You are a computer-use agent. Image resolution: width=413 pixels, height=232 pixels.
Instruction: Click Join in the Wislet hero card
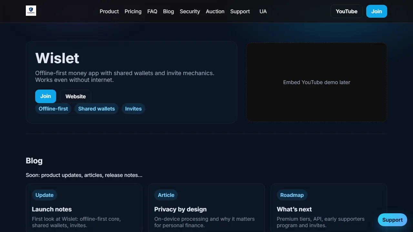45,96
